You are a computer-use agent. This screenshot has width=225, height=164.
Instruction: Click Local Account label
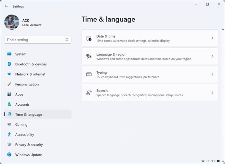(x=32, y=25)
